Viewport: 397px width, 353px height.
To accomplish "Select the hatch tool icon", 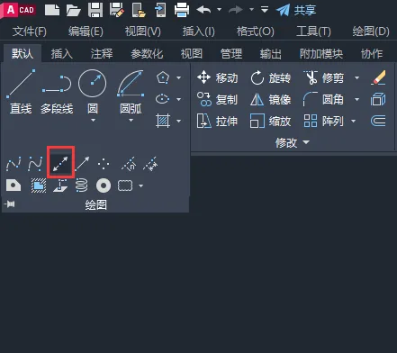I will click(163, 121).
